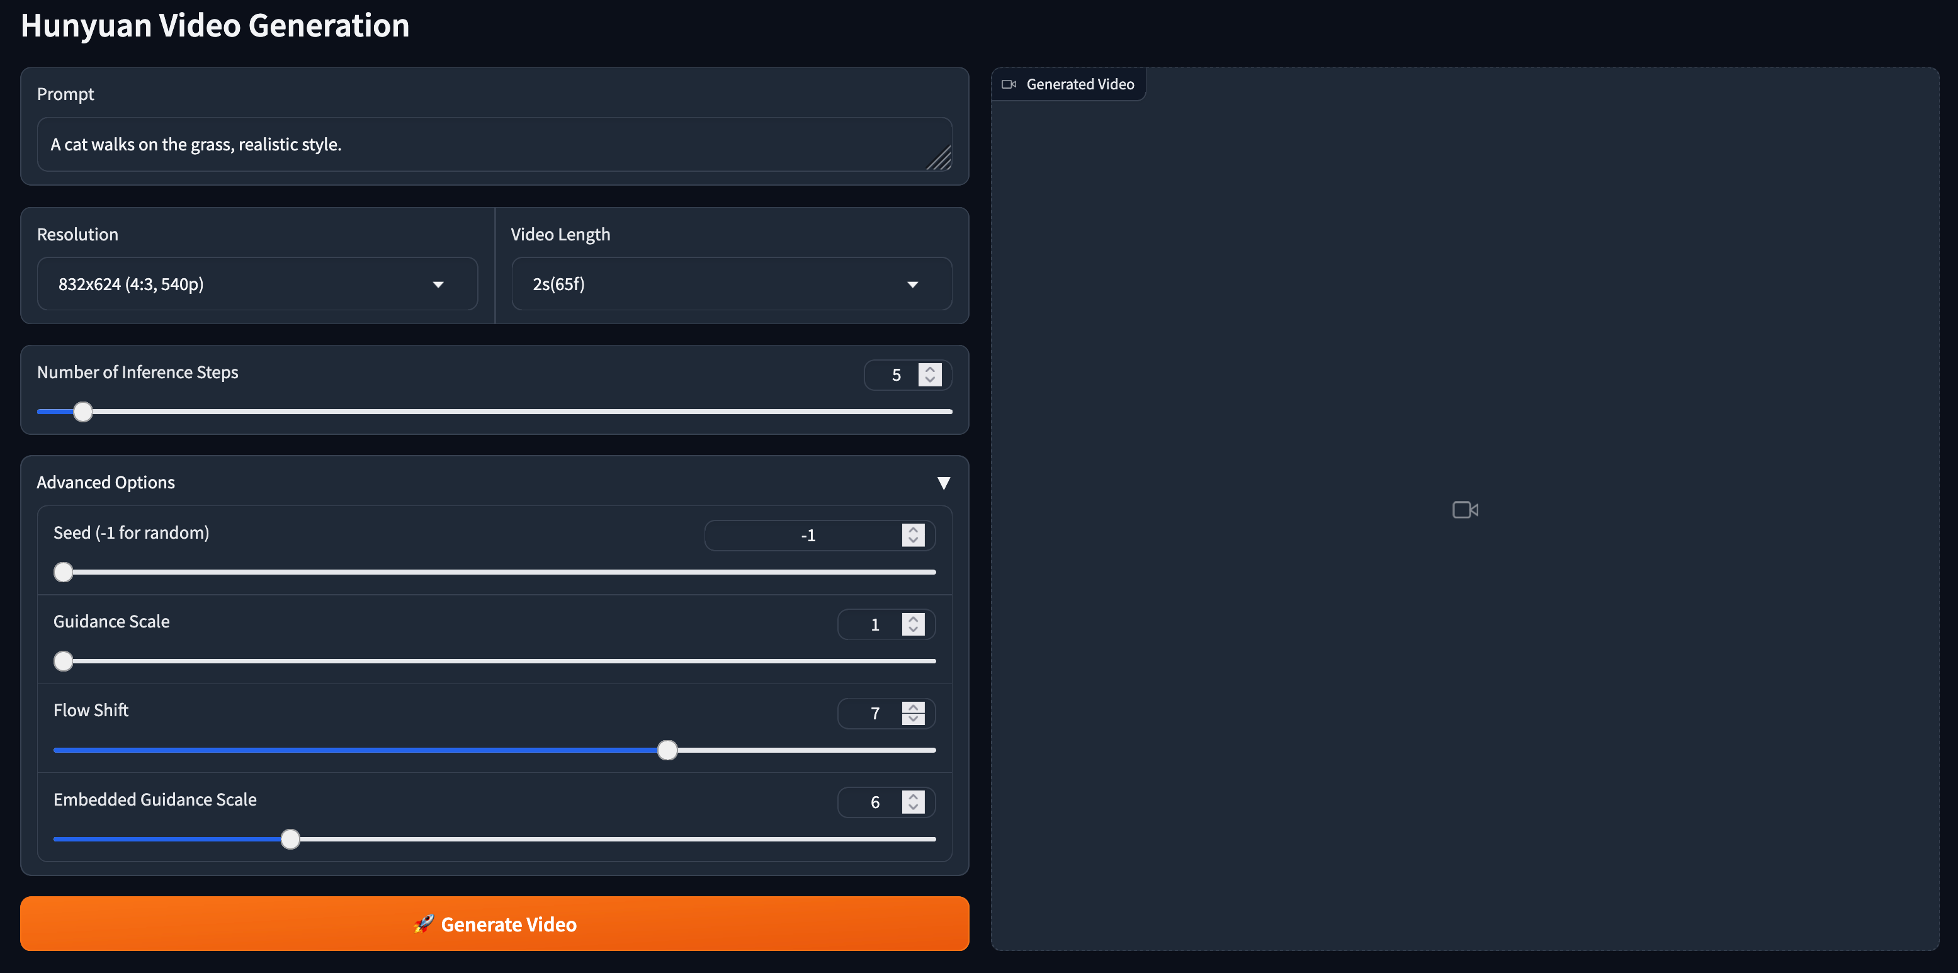
Task: Click the Number of Inference Steps label
Action: pyautogui.click(x=138, y=372)
